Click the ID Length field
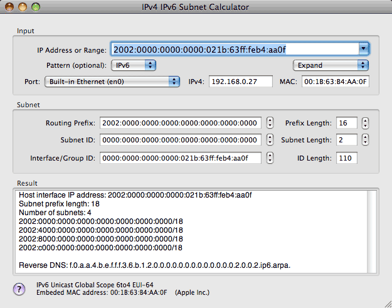 tap(346, 158)
